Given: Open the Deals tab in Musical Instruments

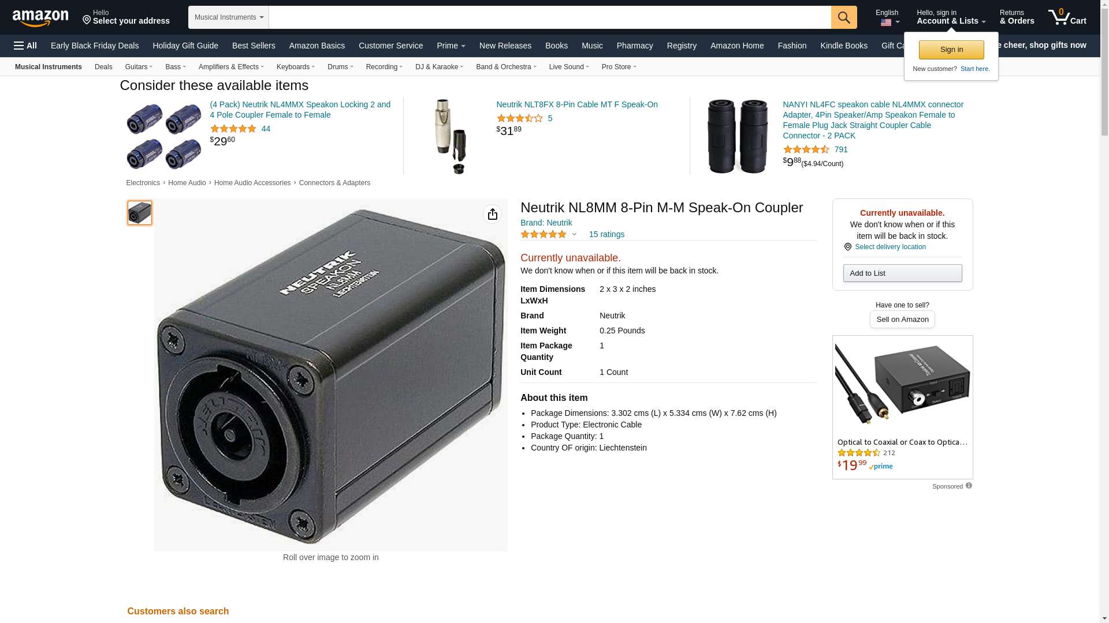Looking at the screenshot, I should (103, 67).
